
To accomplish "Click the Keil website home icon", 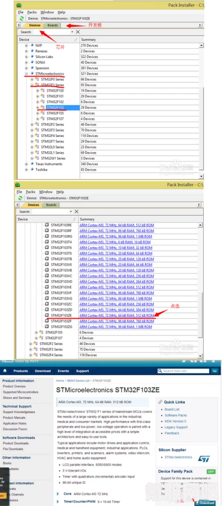I will pyautogui.click(x=5, y=371).
